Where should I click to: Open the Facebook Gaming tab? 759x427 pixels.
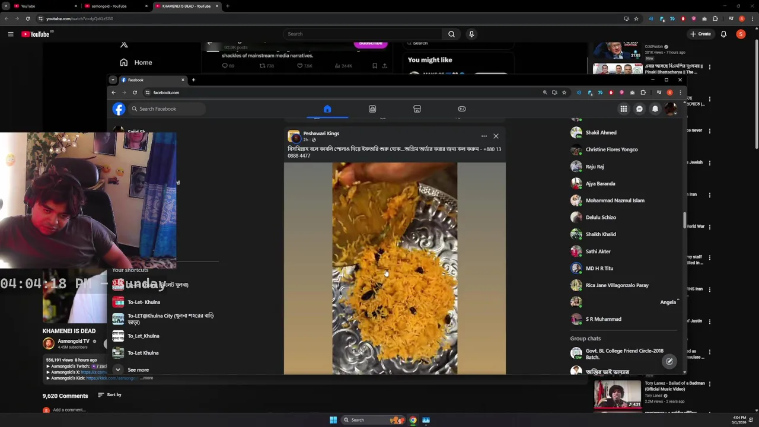(462, 109)
